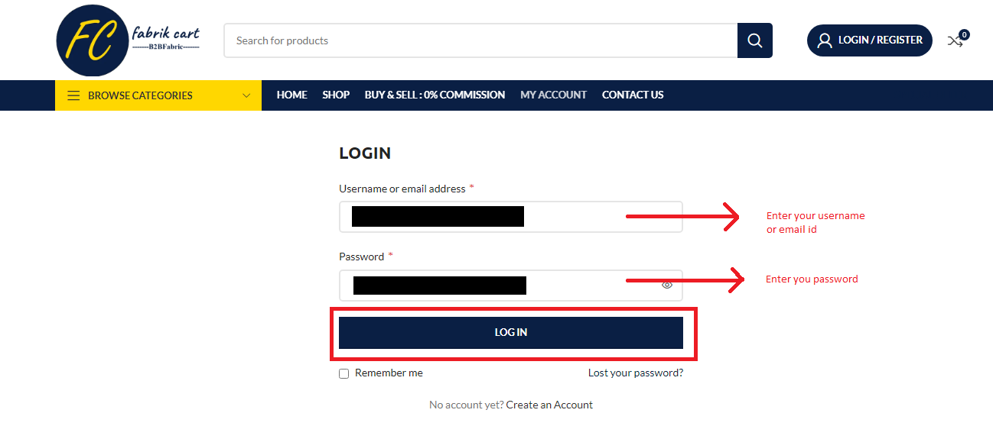
Task: Click the Username or email address field
Action: coord(511,217)
